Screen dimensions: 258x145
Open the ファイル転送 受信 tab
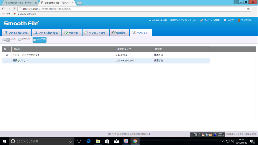(x=47, y=33)
